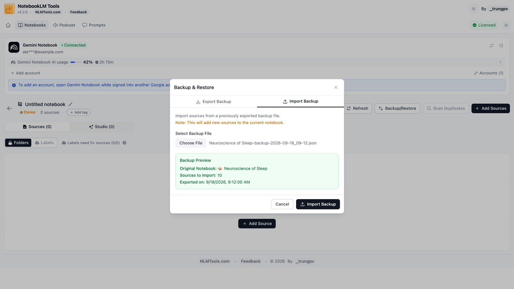The height and width of the screenshot is (289, 514).
Task: Select the Studio (0) tab
Action: point(102,127)
